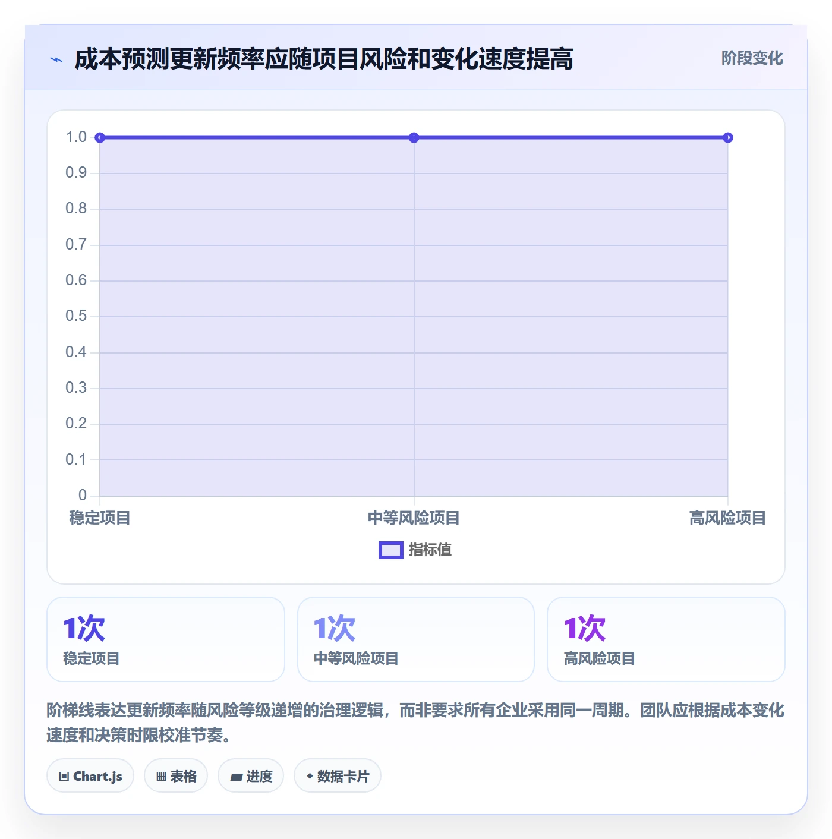
Task: Click the 阶段变化 label in the header
Action: coord(752,58)
